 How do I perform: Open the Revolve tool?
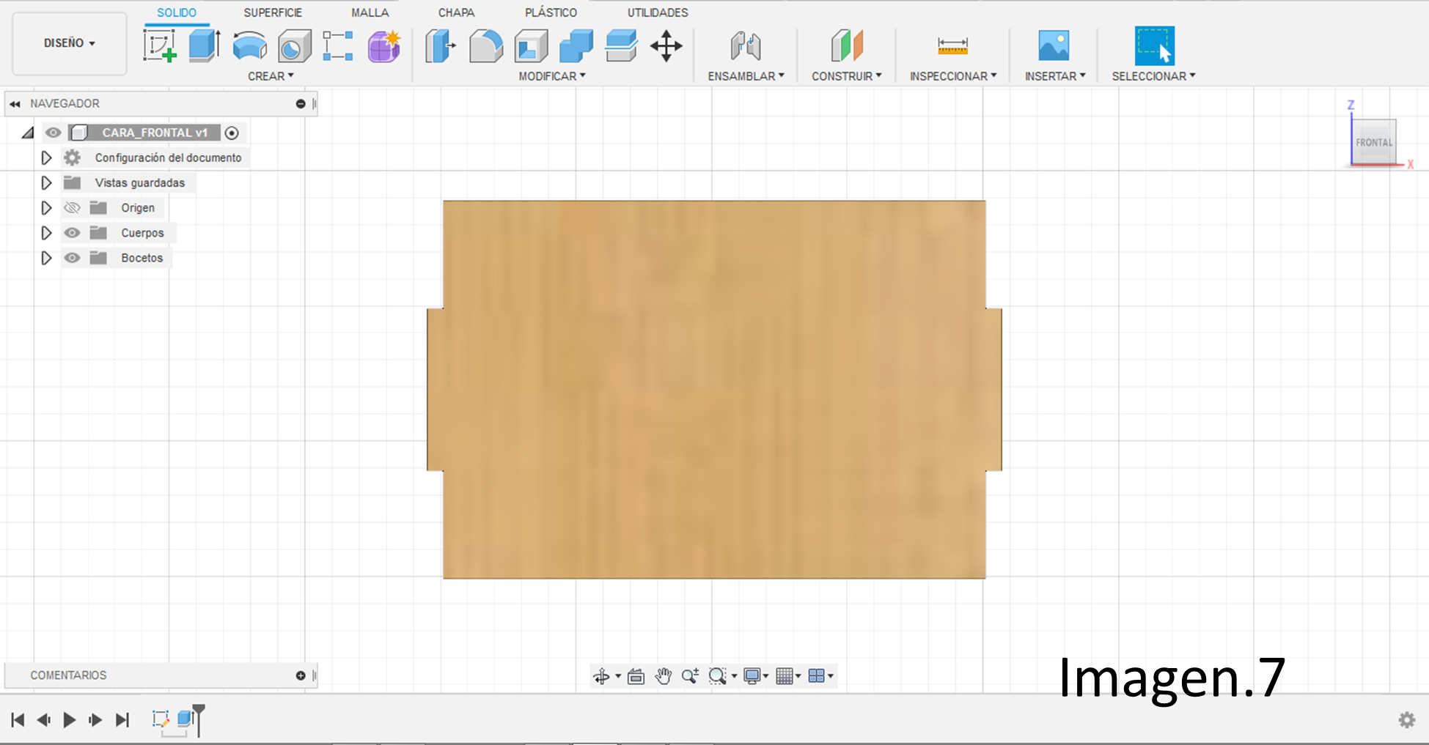click(249, 45)
